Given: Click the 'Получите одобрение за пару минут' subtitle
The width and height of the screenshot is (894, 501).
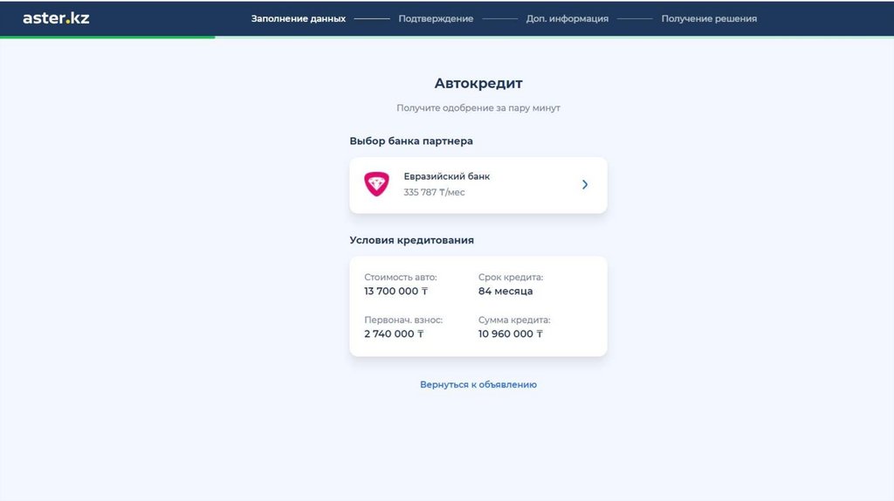Looking at the screenshot, I should point(478,108).
